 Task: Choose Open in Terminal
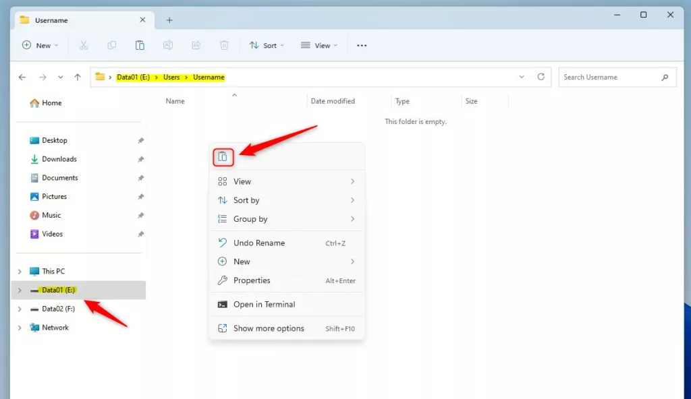[287, 305]
